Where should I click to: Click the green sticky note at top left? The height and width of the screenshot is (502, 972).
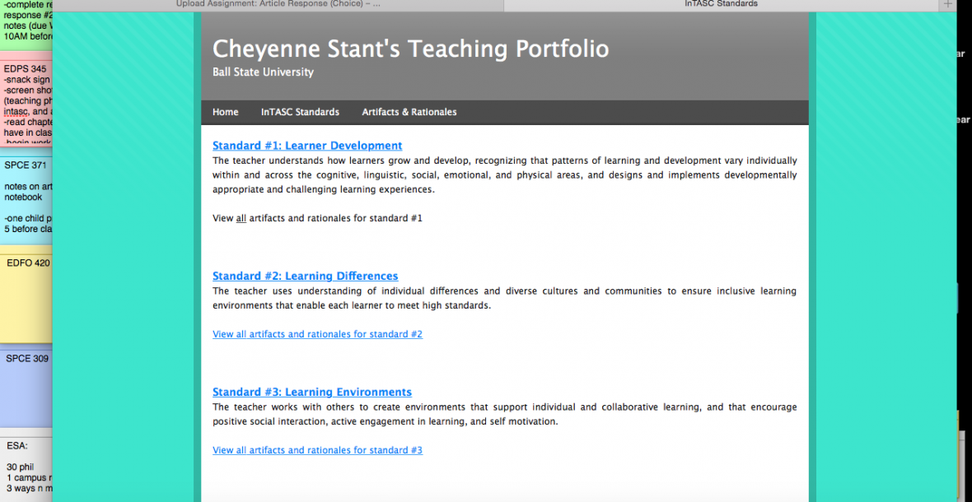pyautogui.click(x=26, y=26)
